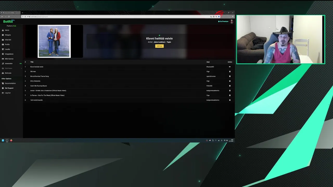Click user Pelle666 in queue
Viewport: 333px width, 187px height.
[209, 86]
